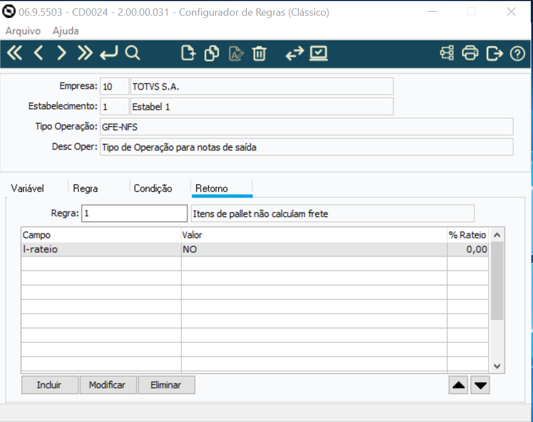
Task: Select the Retorno tab
Action: click(x=222, y=188)
